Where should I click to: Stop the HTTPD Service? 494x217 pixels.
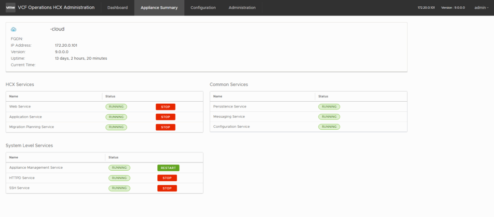click(167, 178)
